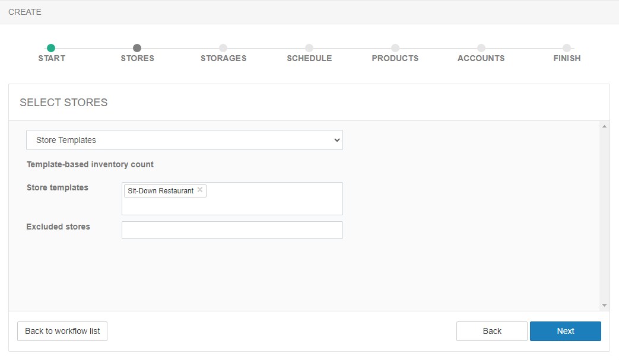
Task: Go back to workflow list
Action: (x=62, y=331)
